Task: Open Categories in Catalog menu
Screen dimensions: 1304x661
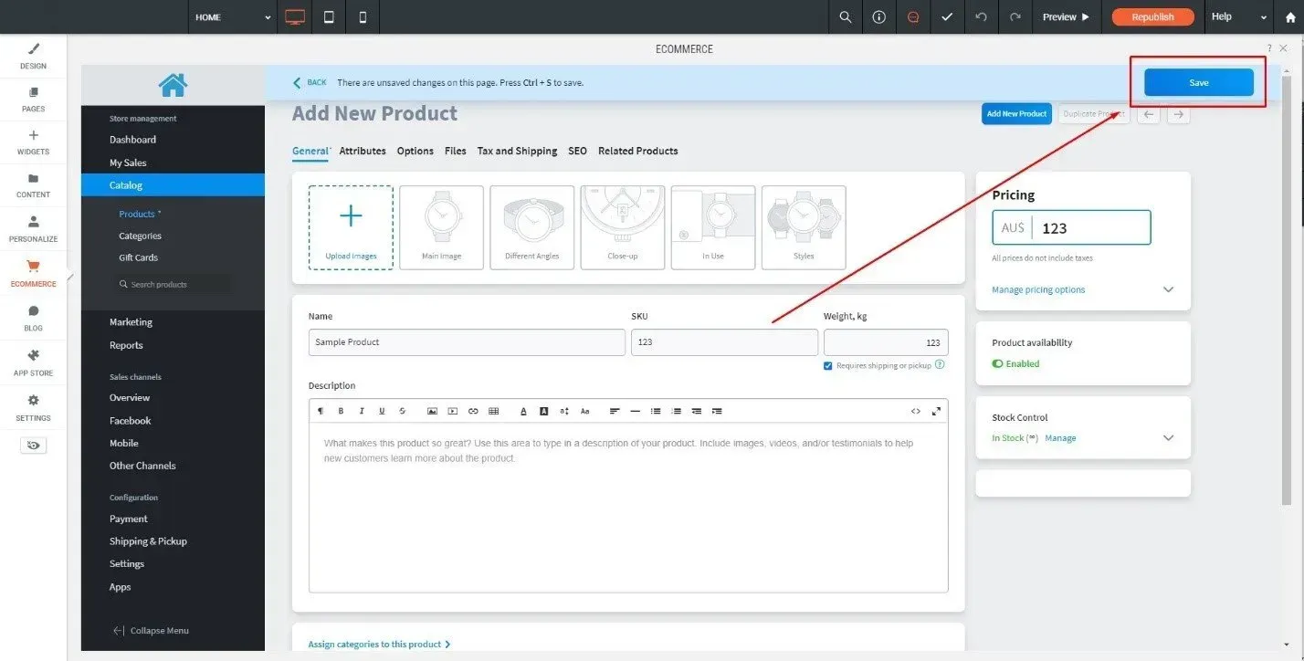Action: point(140,236)
